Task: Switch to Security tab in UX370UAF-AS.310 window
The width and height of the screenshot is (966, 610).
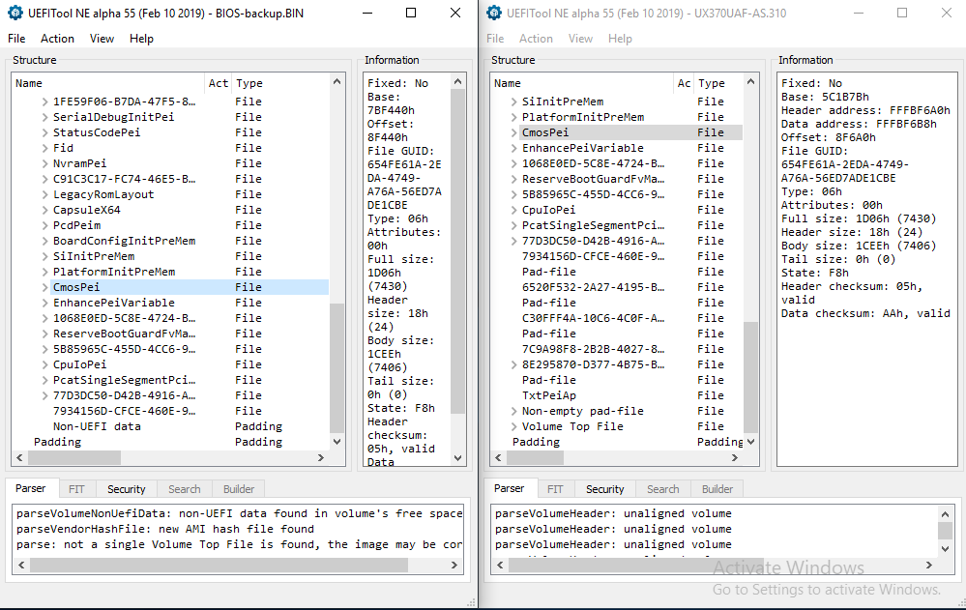Action: point(605,489)
